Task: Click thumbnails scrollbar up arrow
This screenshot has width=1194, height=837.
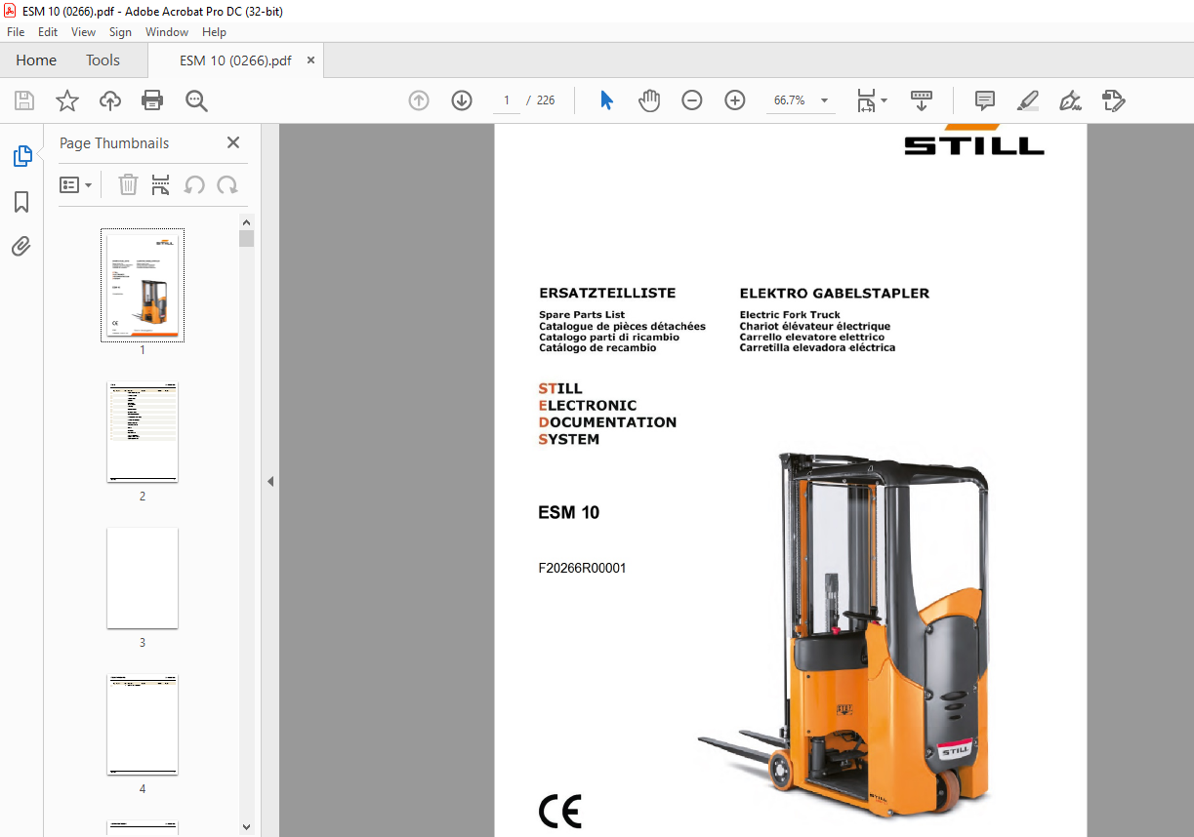Action: tap(246, 222)
